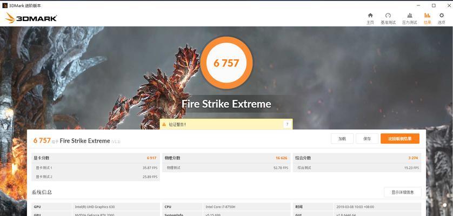Click the validation warning triangle icon
This screenshot has height=216, width=453.
point(164,124)
